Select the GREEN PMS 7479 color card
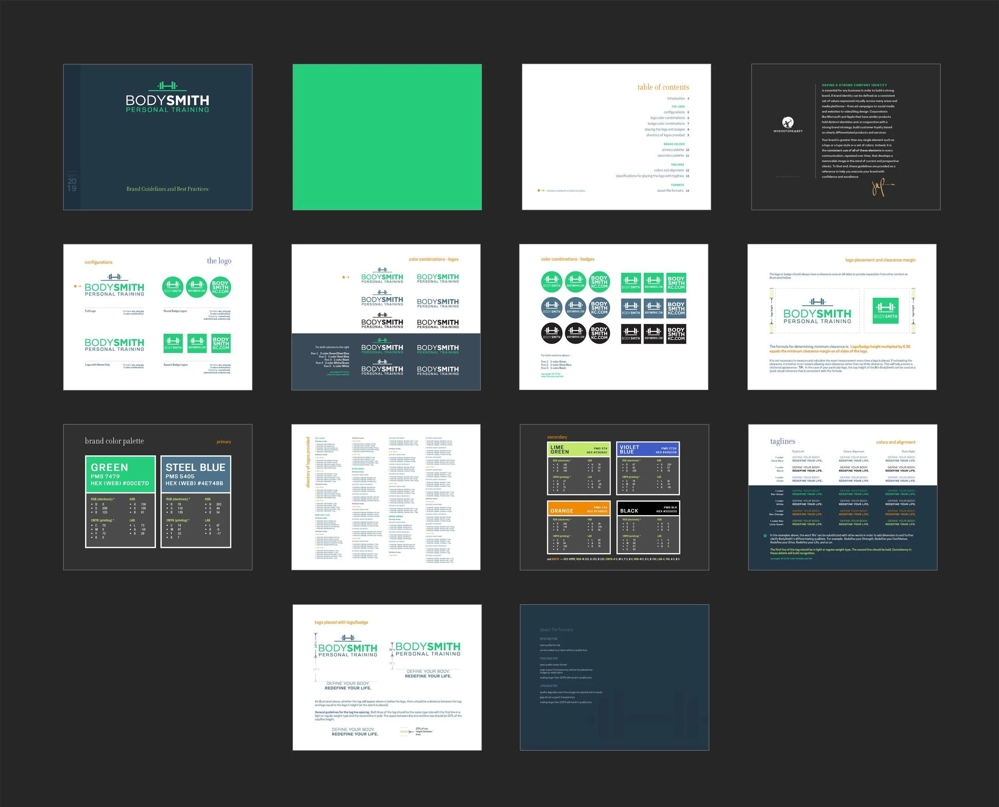999x807 pixels. (x=120, y=502)
